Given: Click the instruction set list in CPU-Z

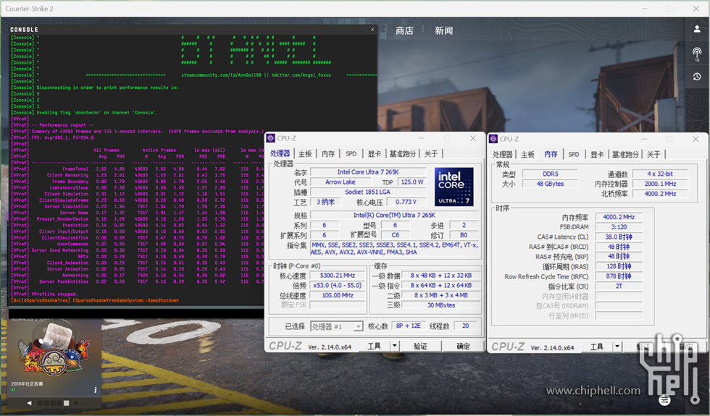Looking at the screenshot, I should pos(394,249).
